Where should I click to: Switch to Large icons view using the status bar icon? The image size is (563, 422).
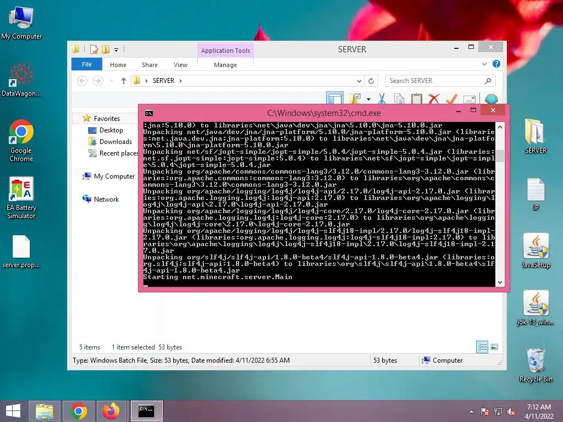click(x=494, y=347)
